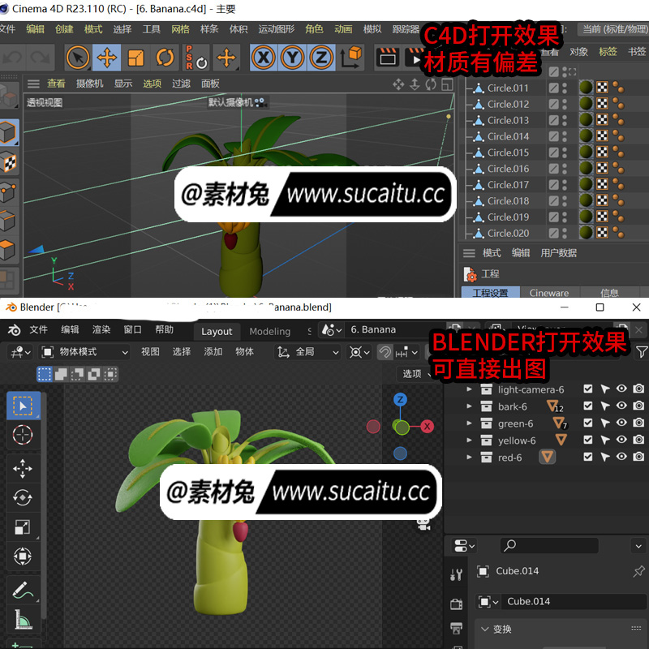Select the Cinema 4D polygons mode icon

9,250
